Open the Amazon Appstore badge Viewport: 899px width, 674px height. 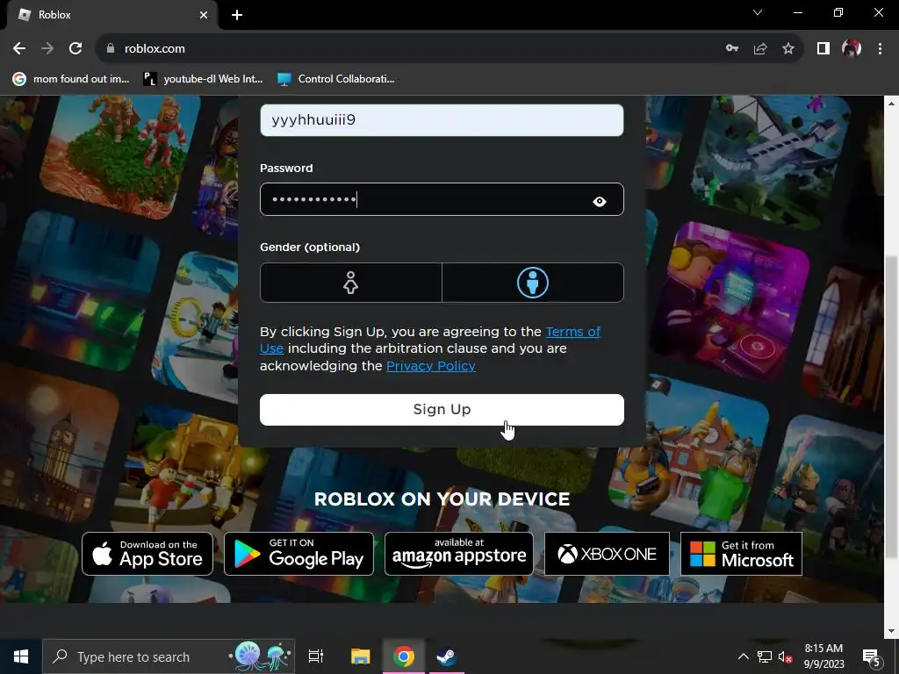pos(458,554)
